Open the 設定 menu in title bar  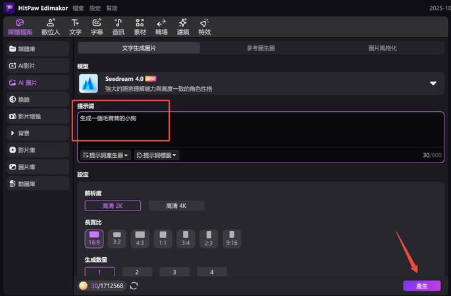point(95,8)
